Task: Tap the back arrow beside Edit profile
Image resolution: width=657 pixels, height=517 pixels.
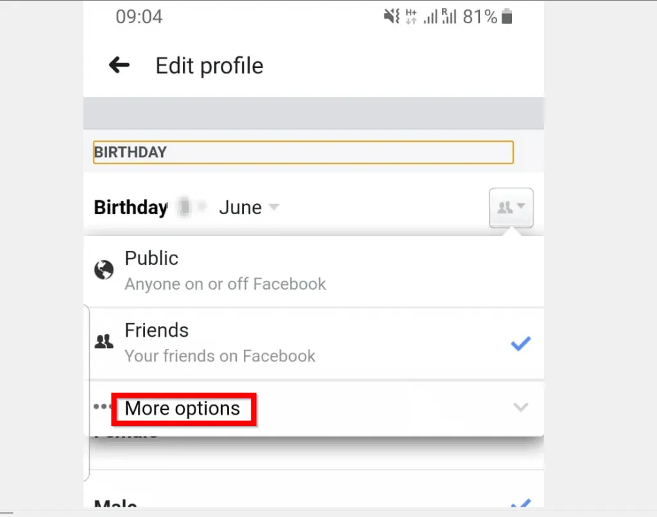Action: [119, 65]
